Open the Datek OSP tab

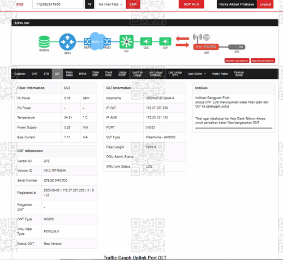point(96,74)
